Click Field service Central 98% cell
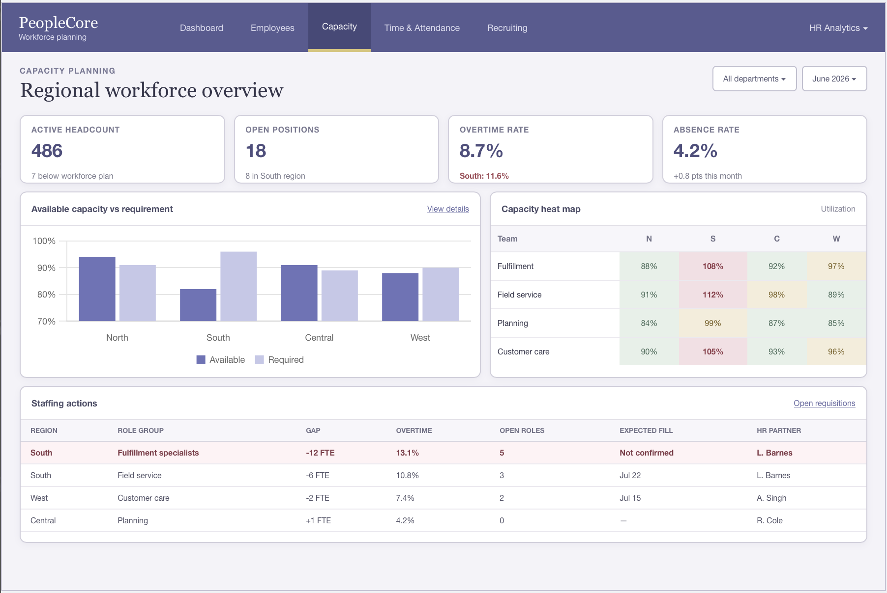Viewport: 887px width, 593px height. tap(776, 295)
